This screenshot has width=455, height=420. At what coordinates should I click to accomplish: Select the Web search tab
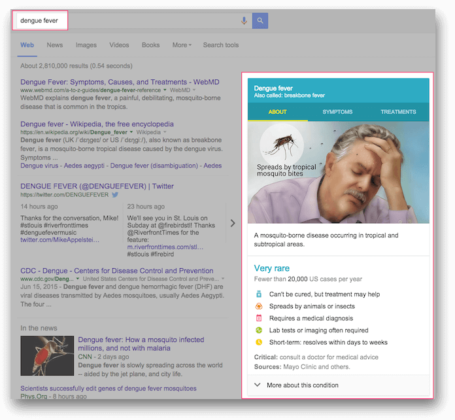(x=27, y=45)
